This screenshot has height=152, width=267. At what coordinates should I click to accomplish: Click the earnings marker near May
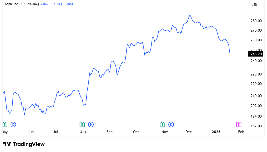(x=4, y=124)
